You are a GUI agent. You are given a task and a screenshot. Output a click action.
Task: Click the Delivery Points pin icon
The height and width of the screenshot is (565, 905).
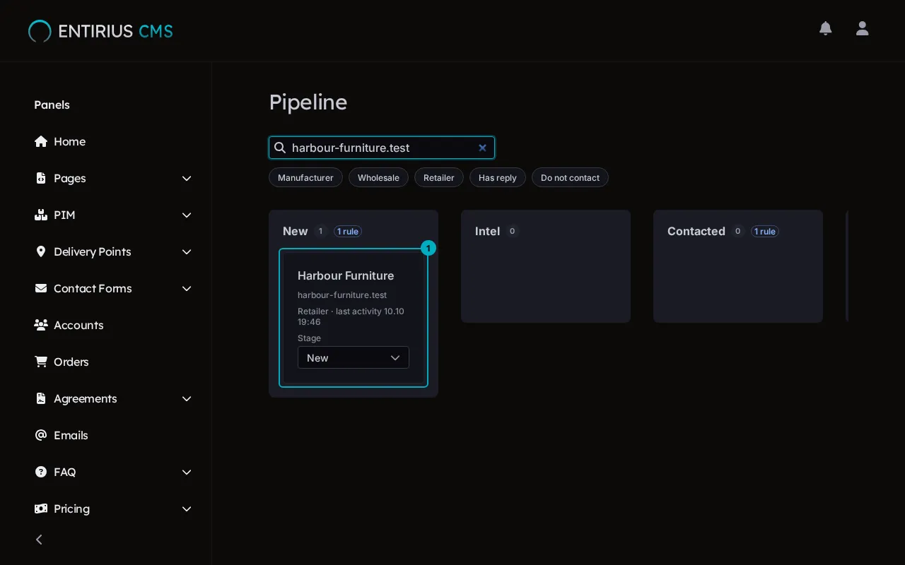tap(41, 251)
